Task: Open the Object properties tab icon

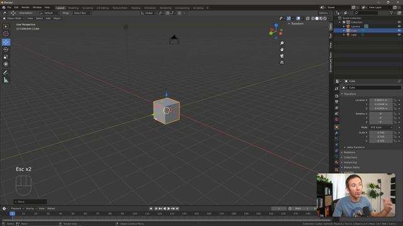Action: [x=337, y=127]
